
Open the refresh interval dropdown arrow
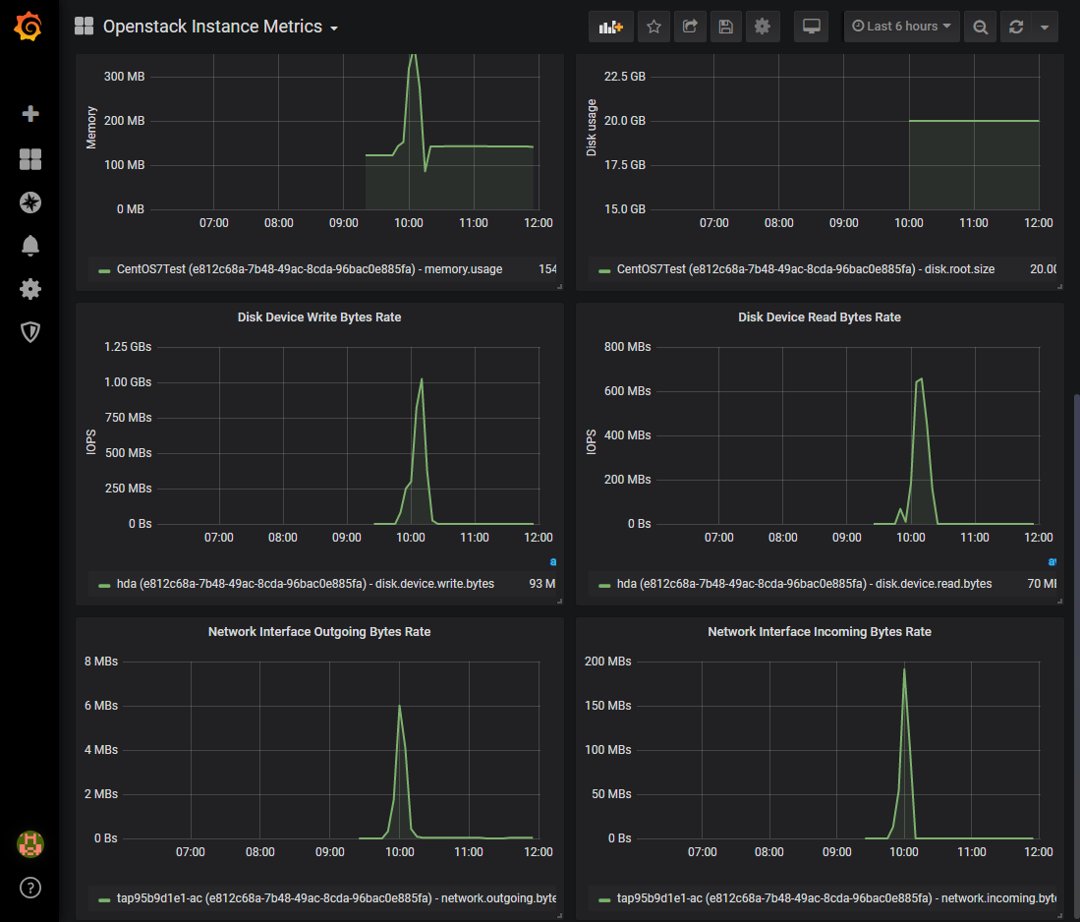1044,27
